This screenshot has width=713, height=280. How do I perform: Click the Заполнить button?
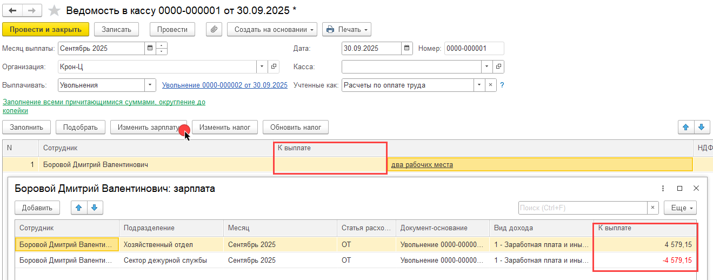tap(26, 127)
